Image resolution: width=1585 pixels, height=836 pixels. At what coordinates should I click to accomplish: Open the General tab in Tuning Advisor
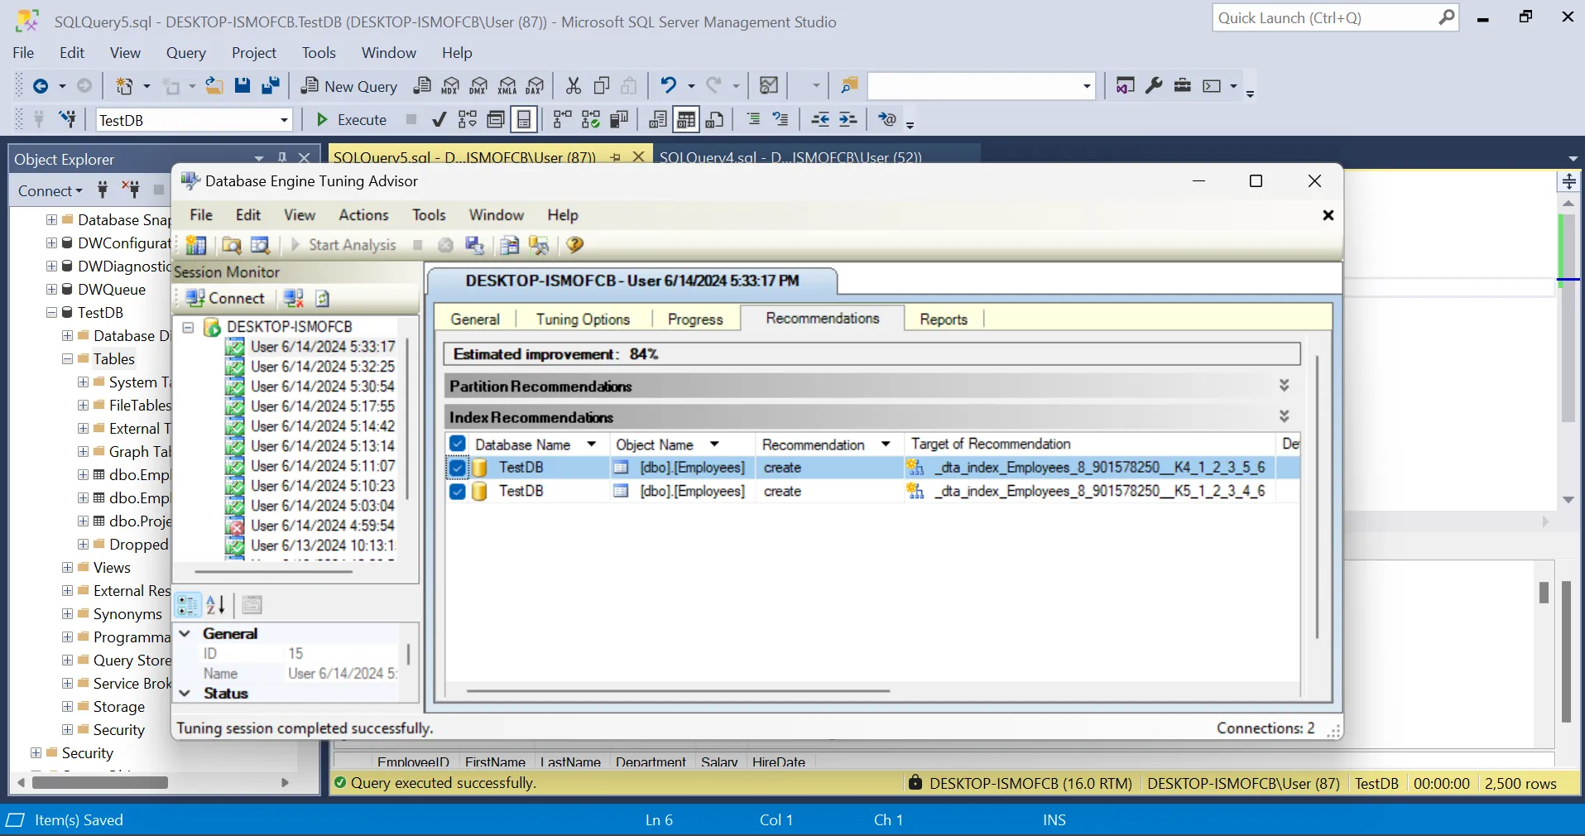[475, 320]
